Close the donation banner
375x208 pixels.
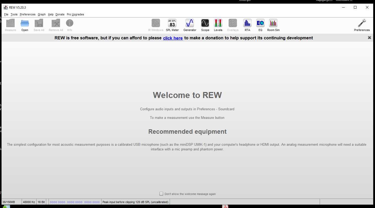pos(369,38)
